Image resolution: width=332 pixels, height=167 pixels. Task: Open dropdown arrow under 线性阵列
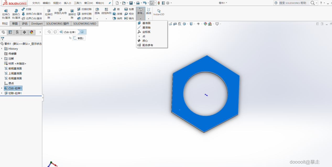click(x=106, y=19)
